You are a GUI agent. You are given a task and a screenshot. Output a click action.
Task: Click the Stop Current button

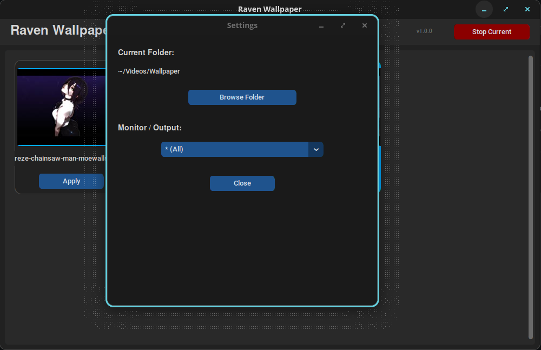click(x=491, y=32)
